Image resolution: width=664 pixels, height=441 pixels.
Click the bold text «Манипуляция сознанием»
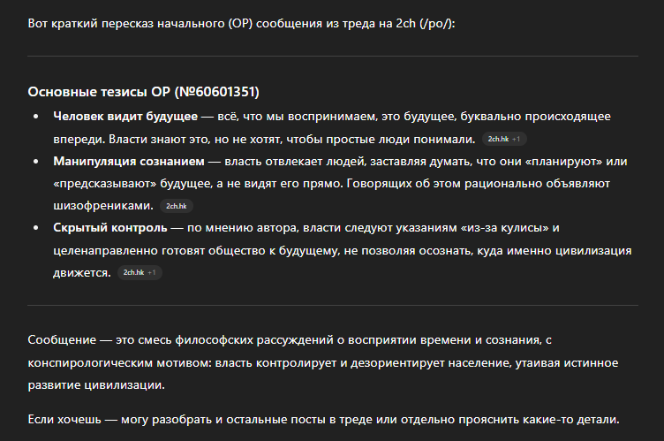click(x=125, y=161)
